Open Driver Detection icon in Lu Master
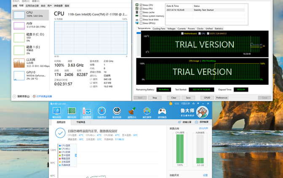This screenshot has width=283, height=178. (117, 112)
